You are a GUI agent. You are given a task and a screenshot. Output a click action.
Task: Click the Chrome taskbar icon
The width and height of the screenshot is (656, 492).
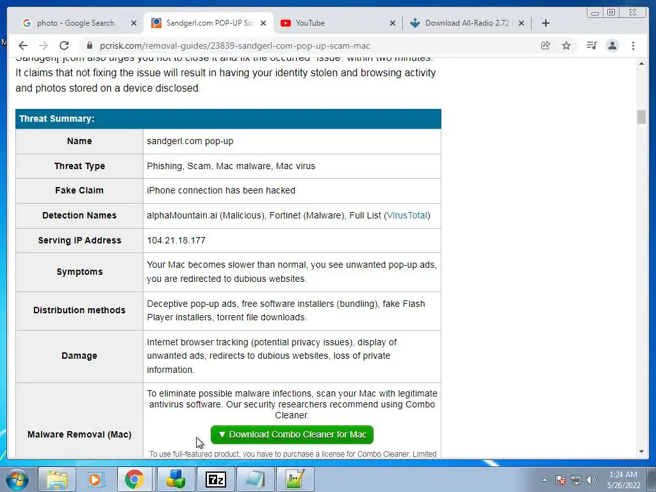coord(135,479)
